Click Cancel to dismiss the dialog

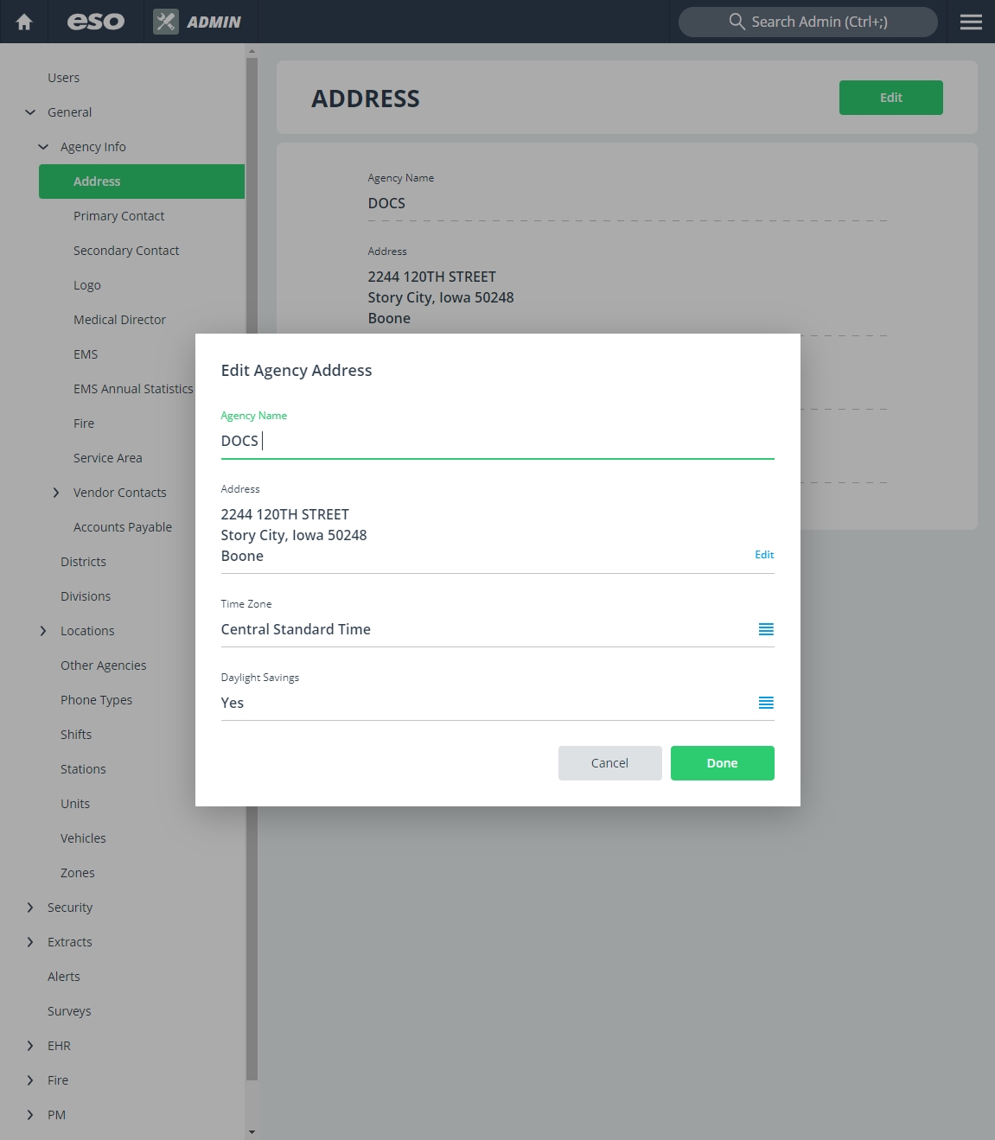[x=609, y=762]
